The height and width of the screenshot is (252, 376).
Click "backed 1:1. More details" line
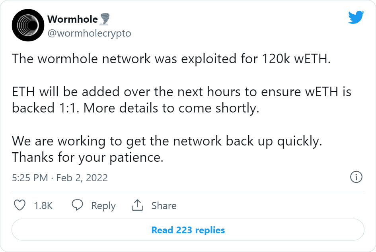[x=135, y=108]
